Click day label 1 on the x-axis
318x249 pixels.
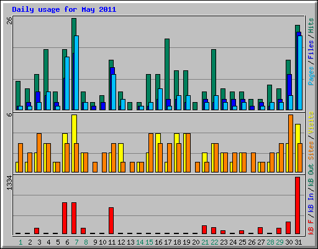point(20,242)
